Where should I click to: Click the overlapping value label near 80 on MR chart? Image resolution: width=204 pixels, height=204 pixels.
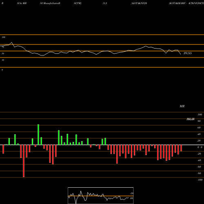(x=191, y=119)
